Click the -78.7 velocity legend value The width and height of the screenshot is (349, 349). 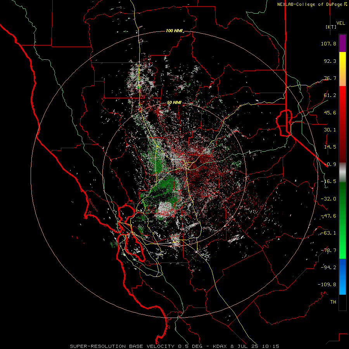[328, 251]
